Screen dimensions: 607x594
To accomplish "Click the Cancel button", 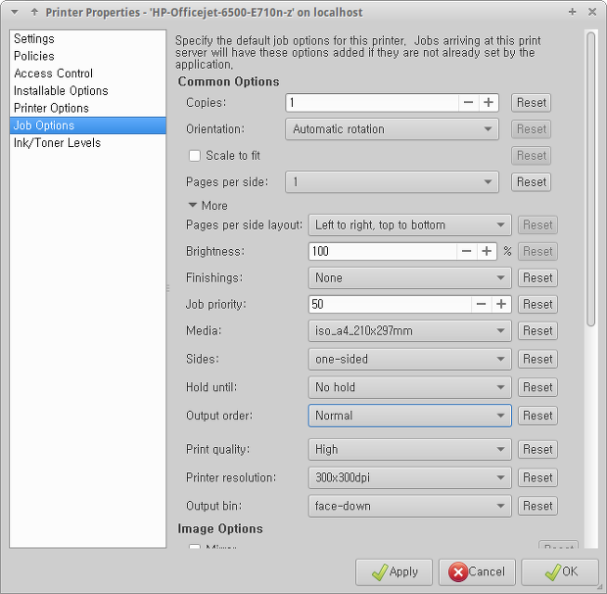I will 477,571.
